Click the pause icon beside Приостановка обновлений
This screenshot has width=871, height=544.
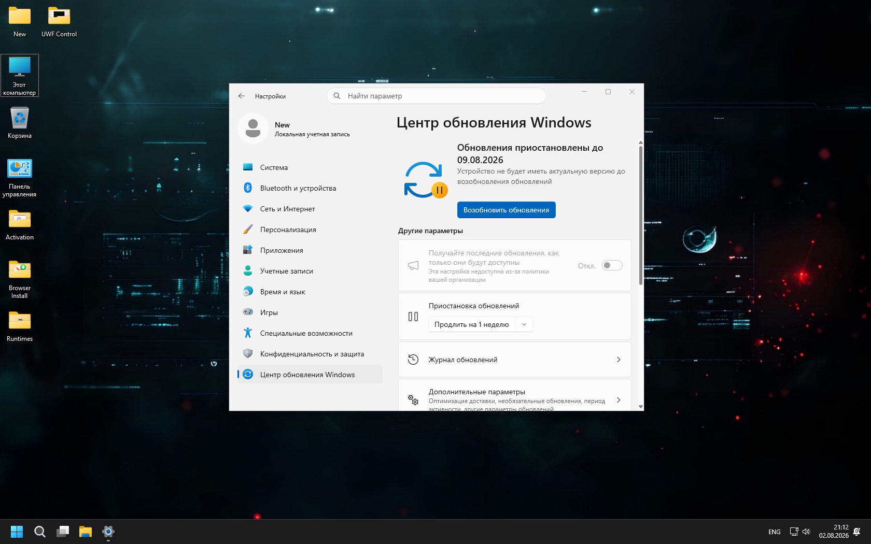pyautogui.click(x=413, y=317)
